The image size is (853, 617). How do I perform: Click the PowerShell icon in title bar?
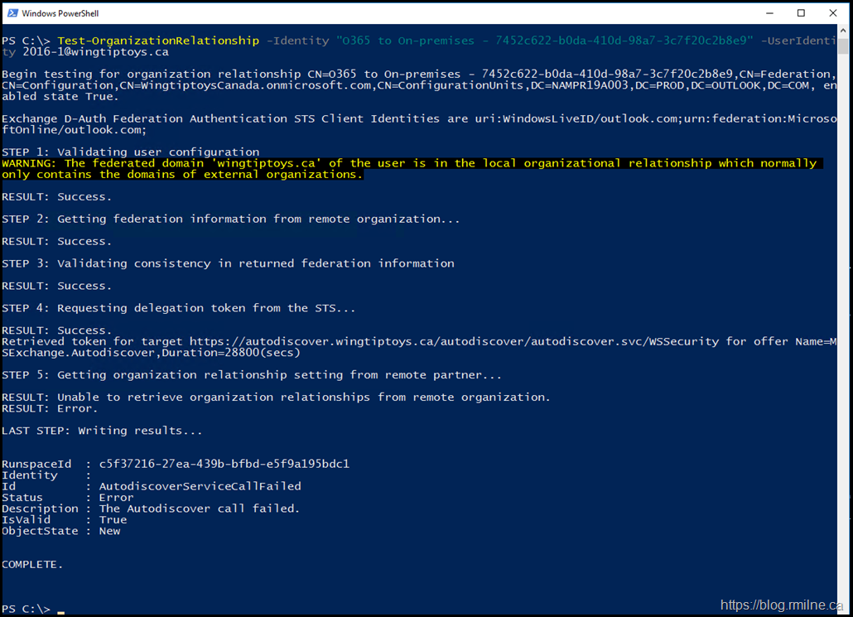(x=12, y=13)
